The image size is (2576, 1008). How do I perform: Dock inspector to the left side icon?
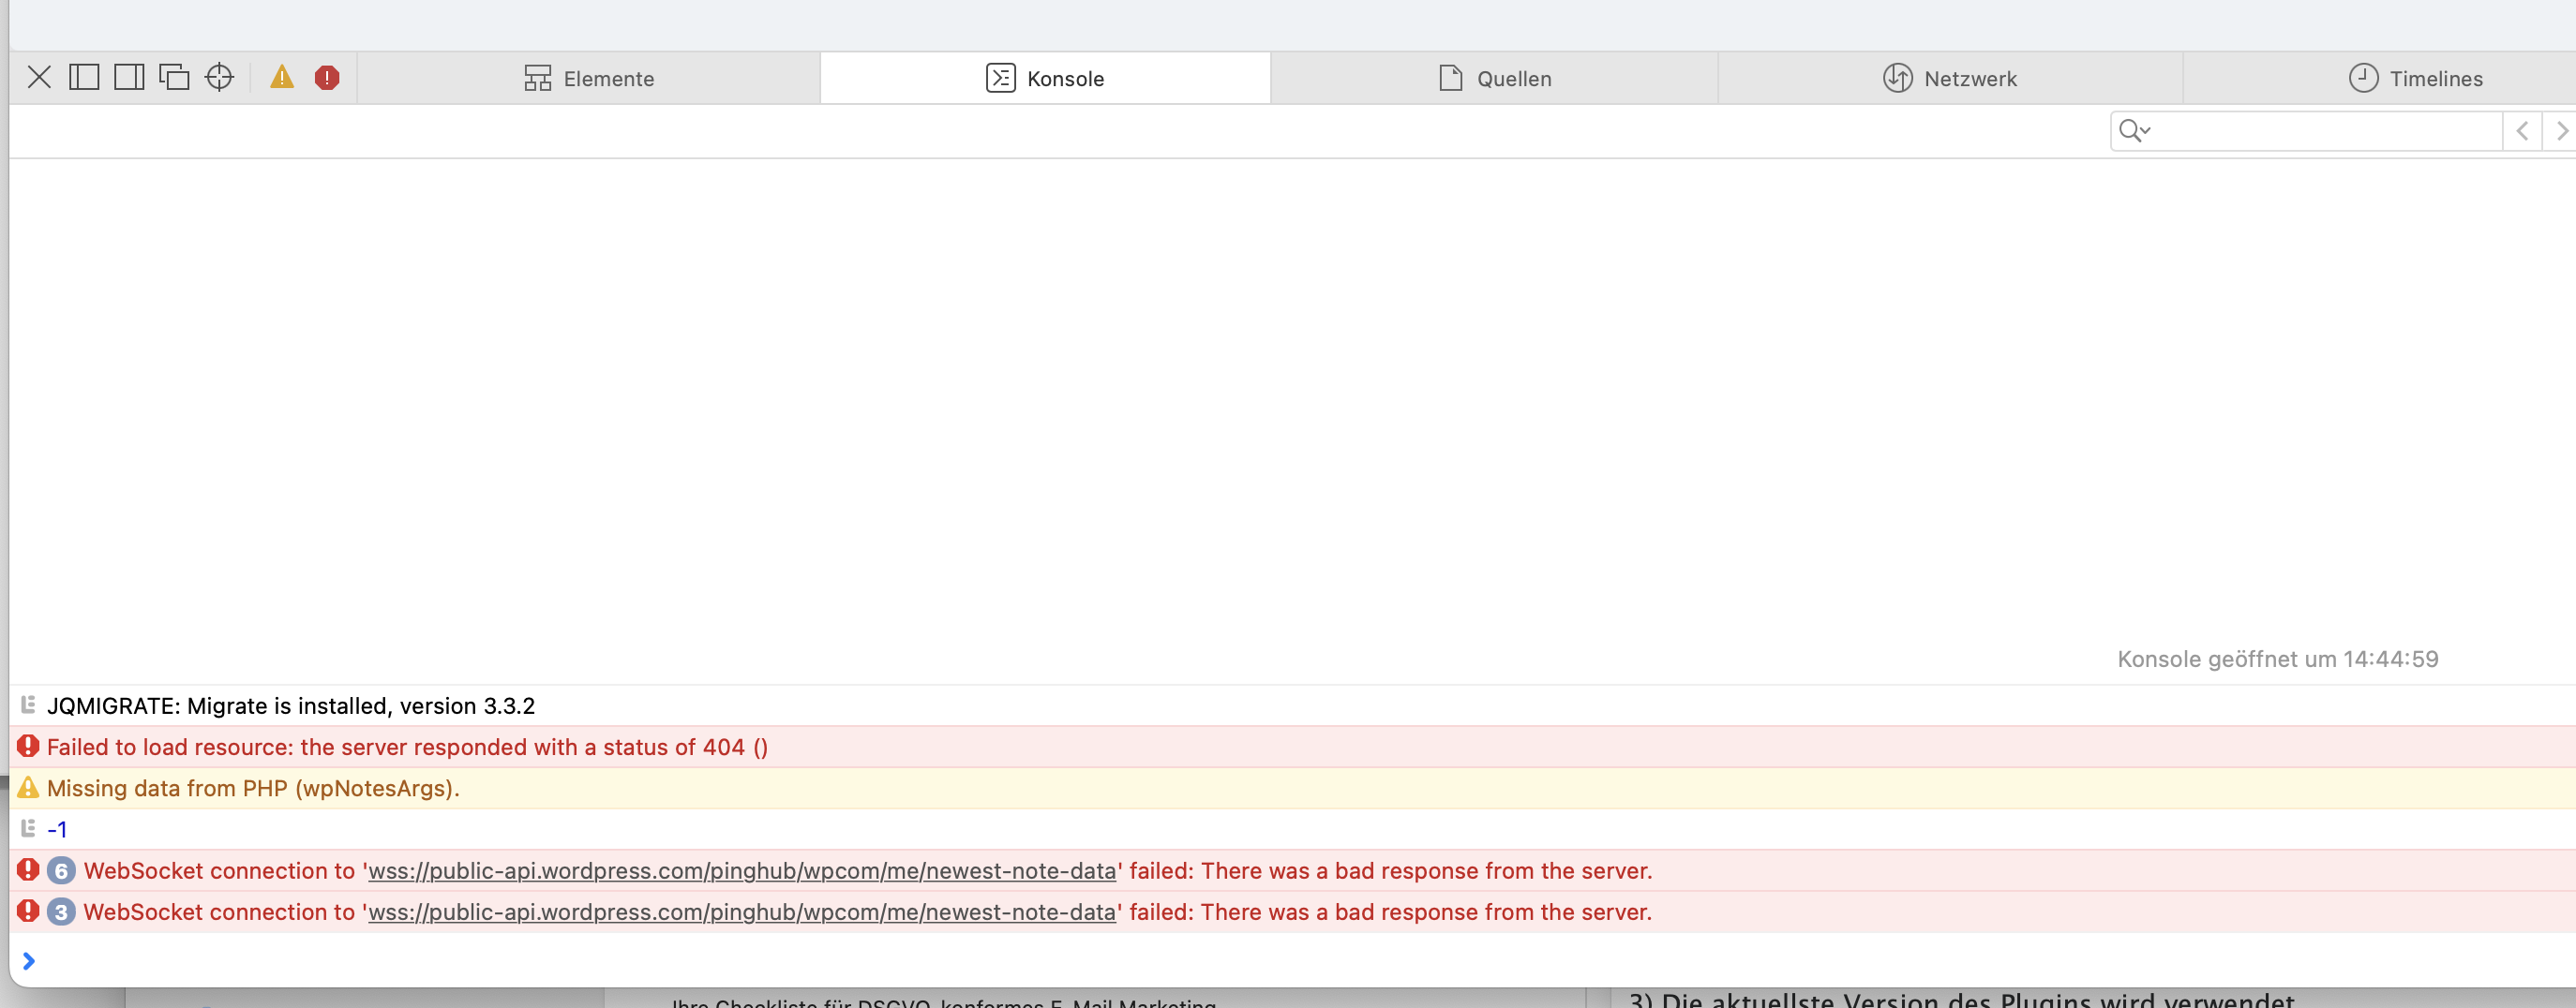[x=84, y=78]
